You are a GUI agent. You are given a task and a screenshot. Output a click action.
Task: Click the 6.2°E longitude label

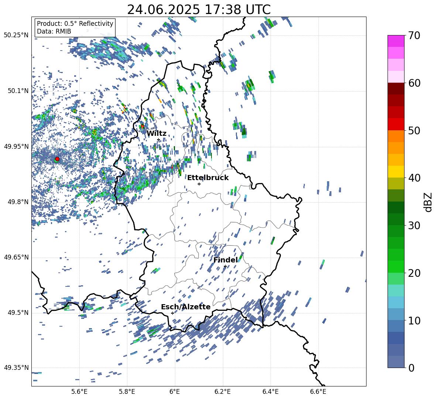(x=223, y=392)
